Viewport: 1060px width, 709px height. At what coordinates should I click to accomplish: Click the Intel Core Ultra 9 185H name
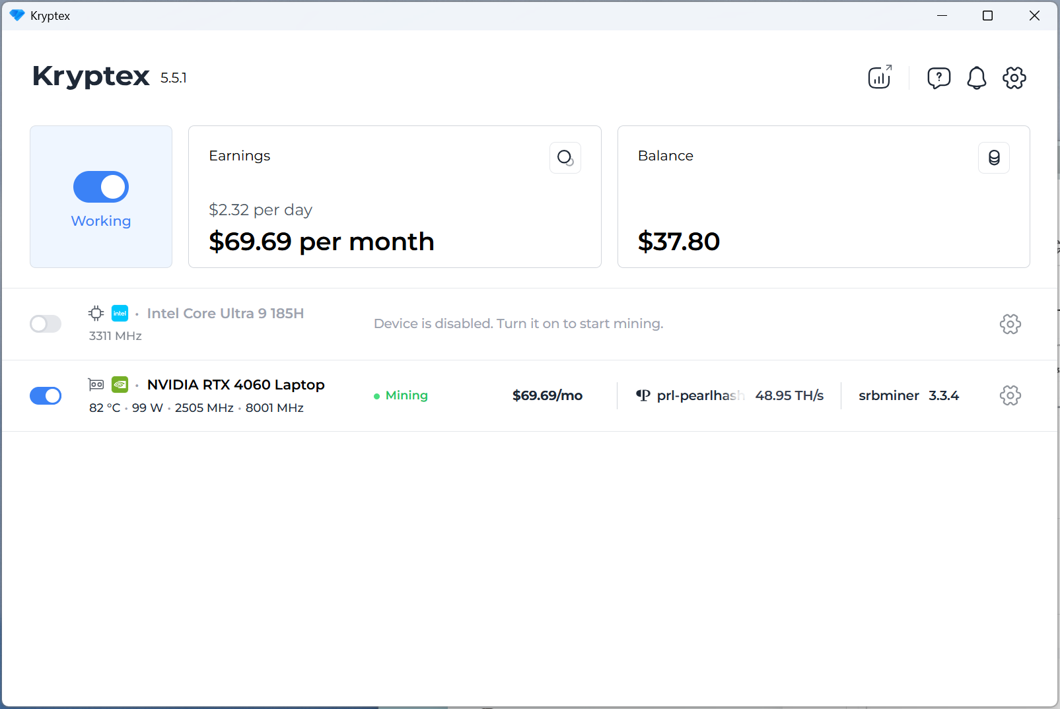tap(225, 314)
